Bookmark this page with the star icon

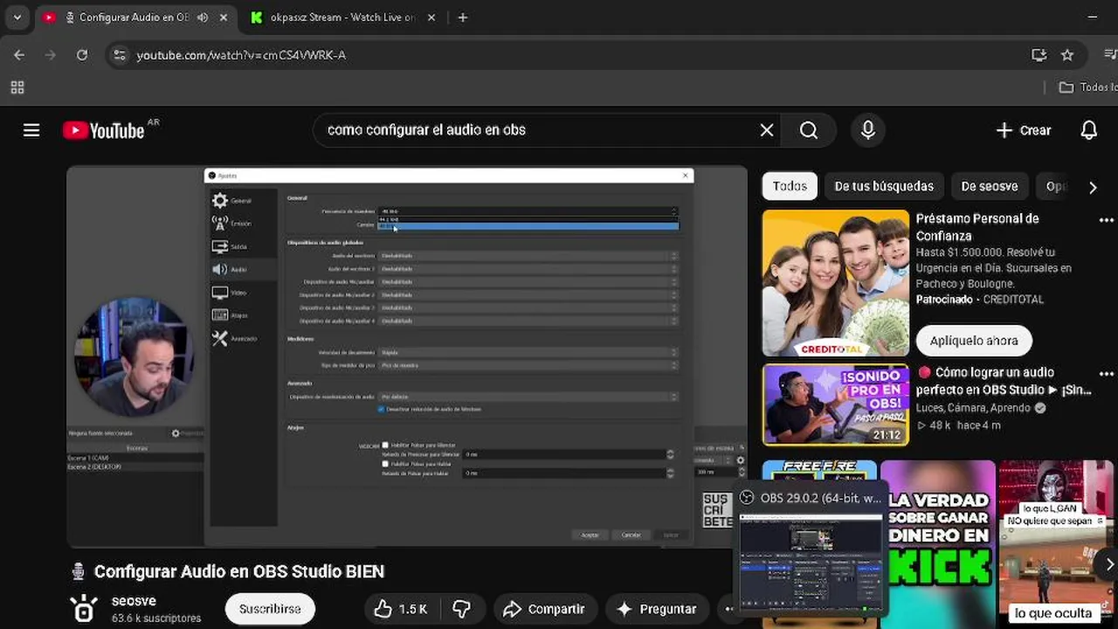pos(1066,54)
